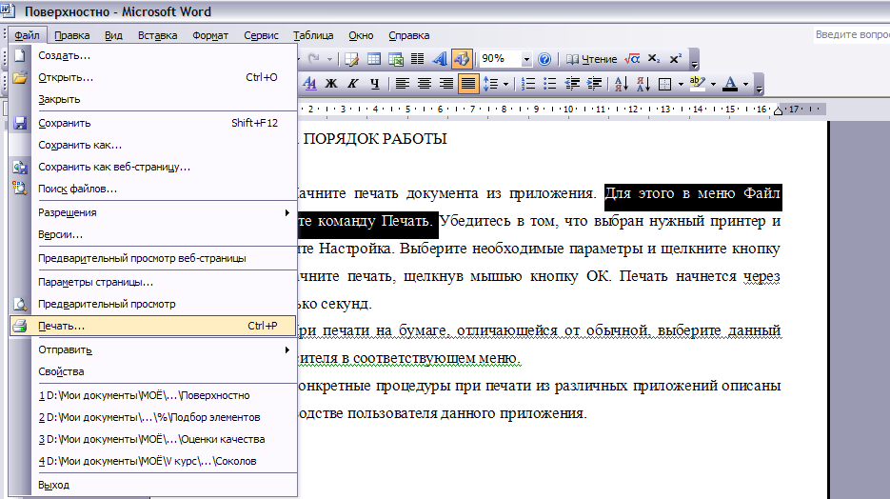This screenshot has width=890, height=499.
Task: Open Font Color dropdown arrow
Action: [x=746, y=85]
